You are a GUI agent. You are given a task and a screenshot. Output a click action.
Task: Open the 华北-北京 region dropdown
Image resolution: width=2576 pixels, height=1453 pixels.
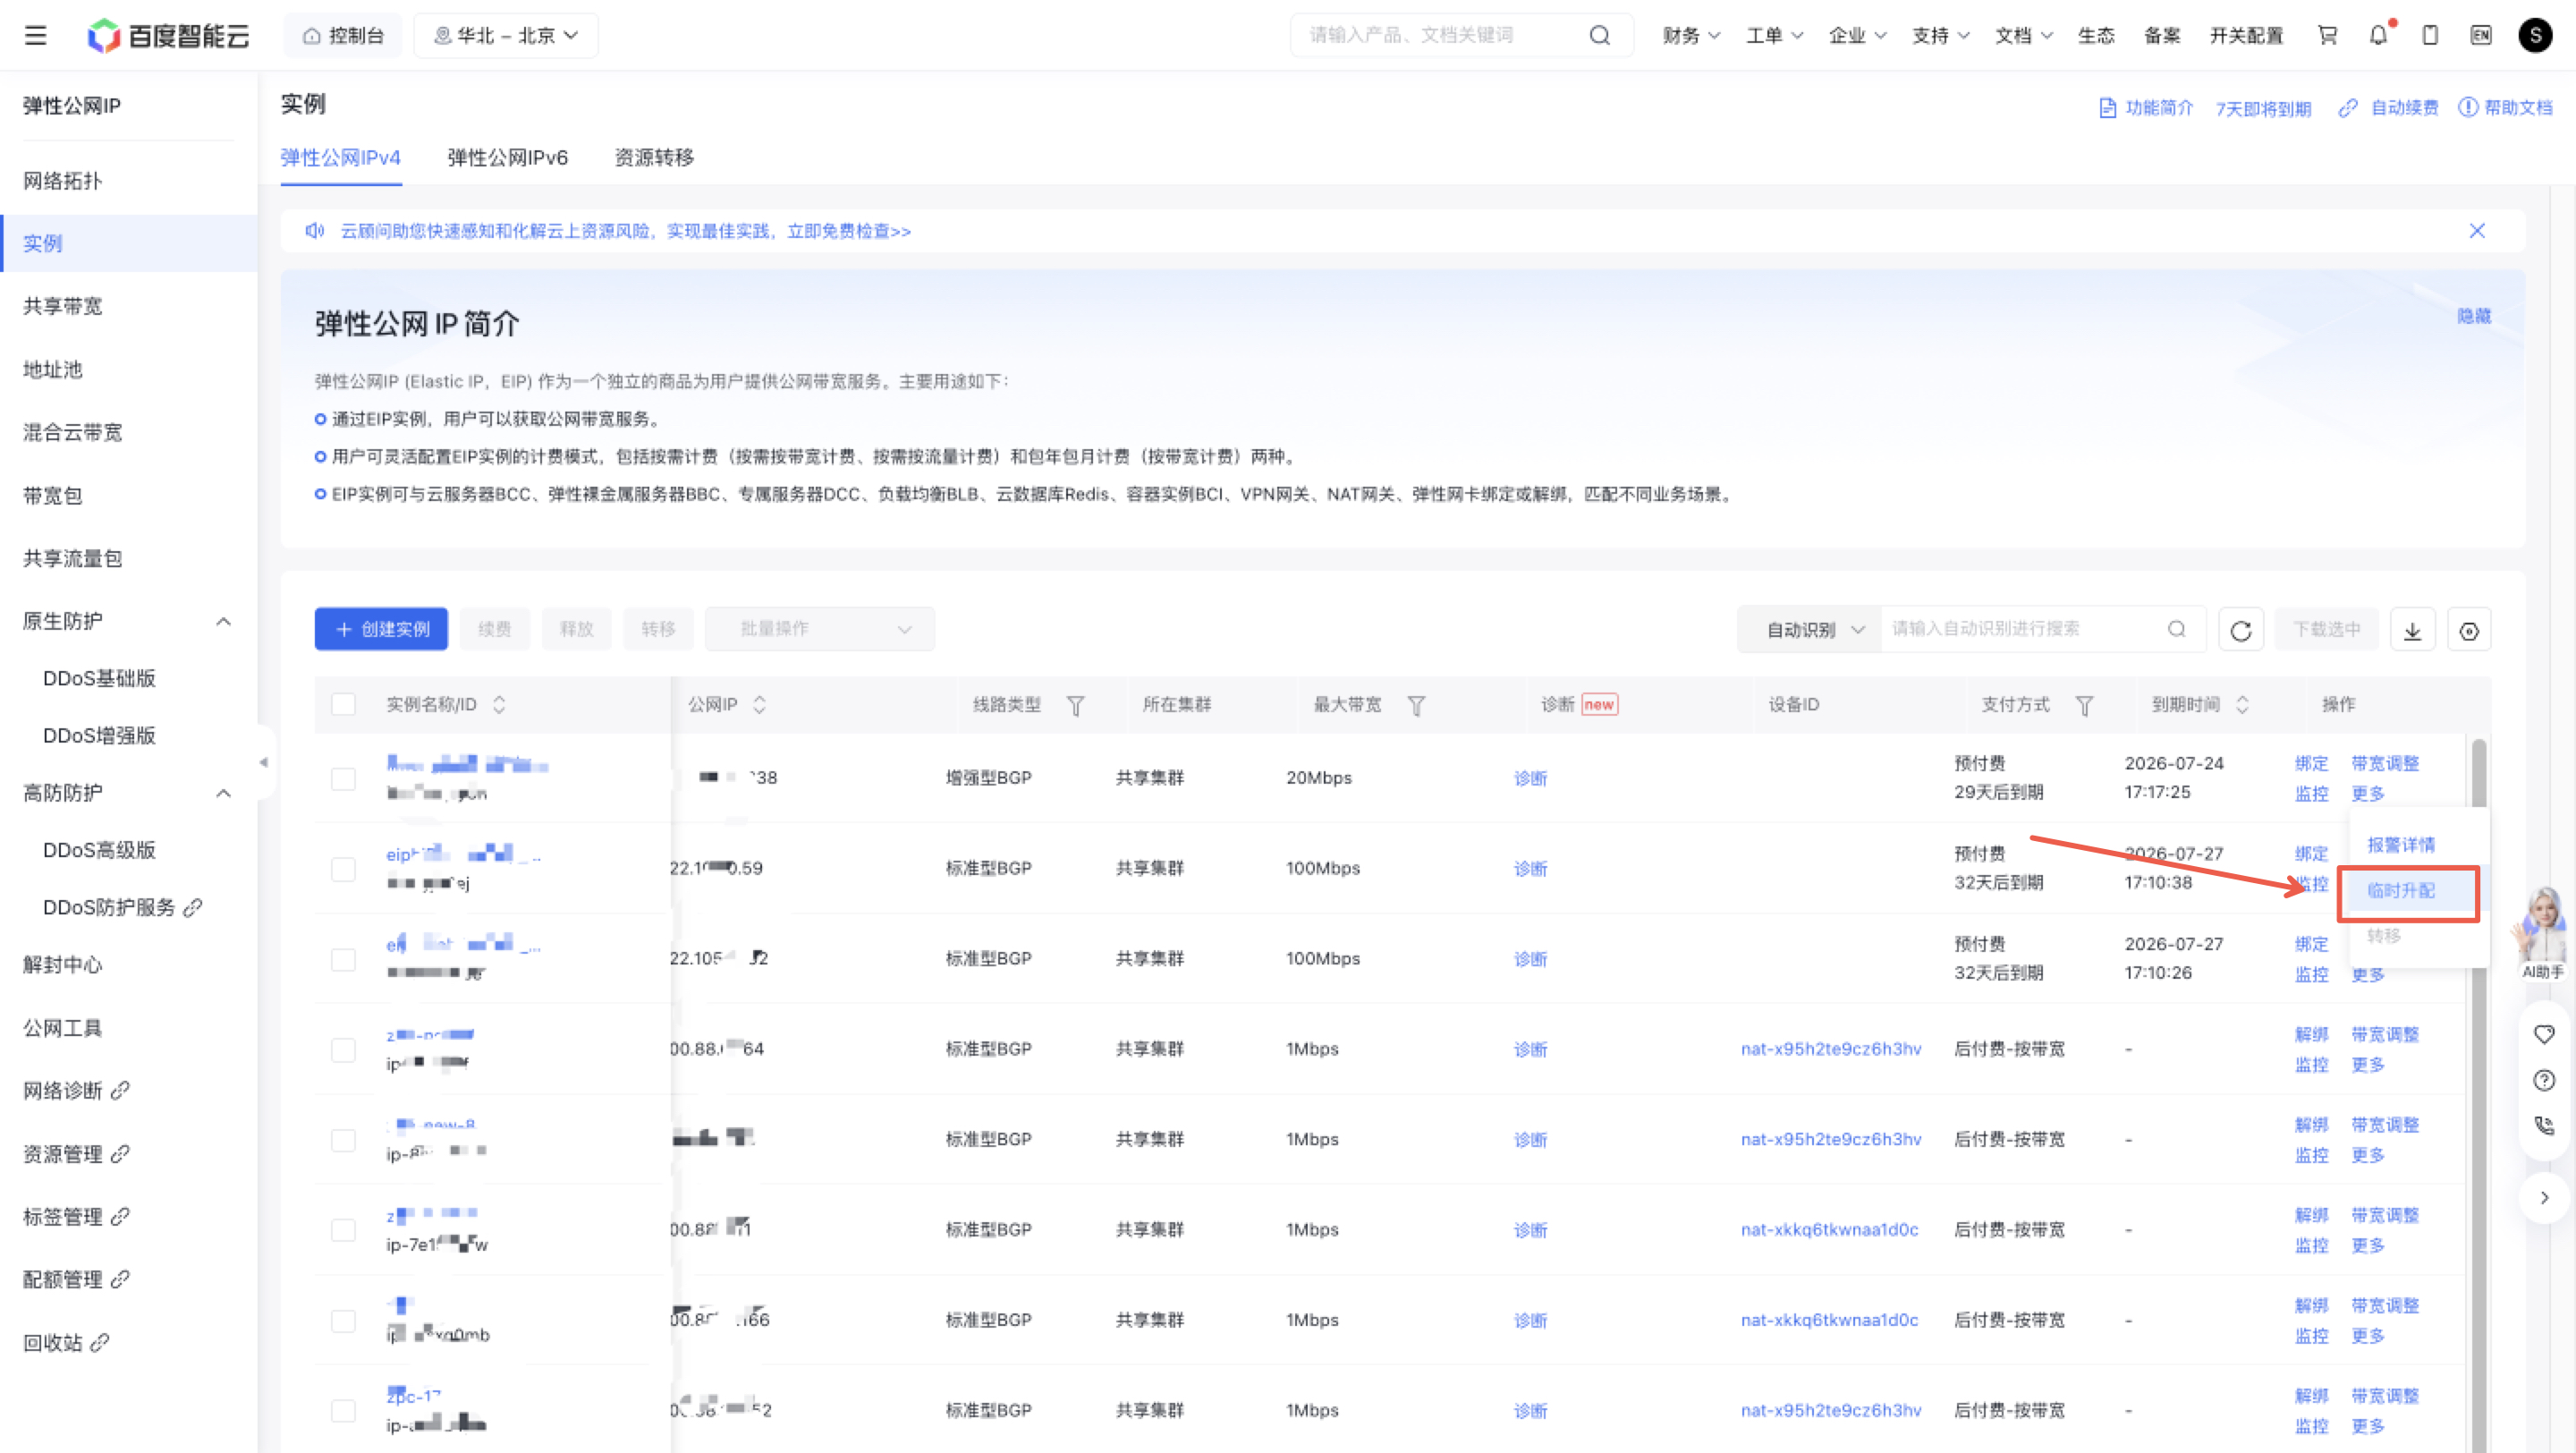click(x=506, y=36)
